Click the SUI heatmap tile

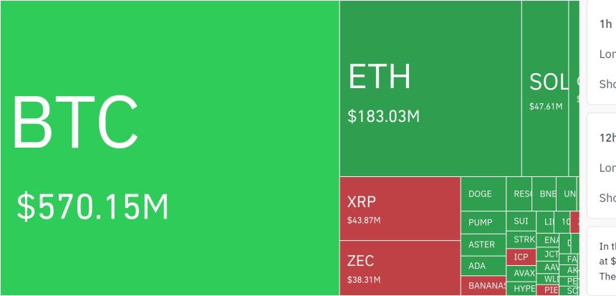(521, 222)
